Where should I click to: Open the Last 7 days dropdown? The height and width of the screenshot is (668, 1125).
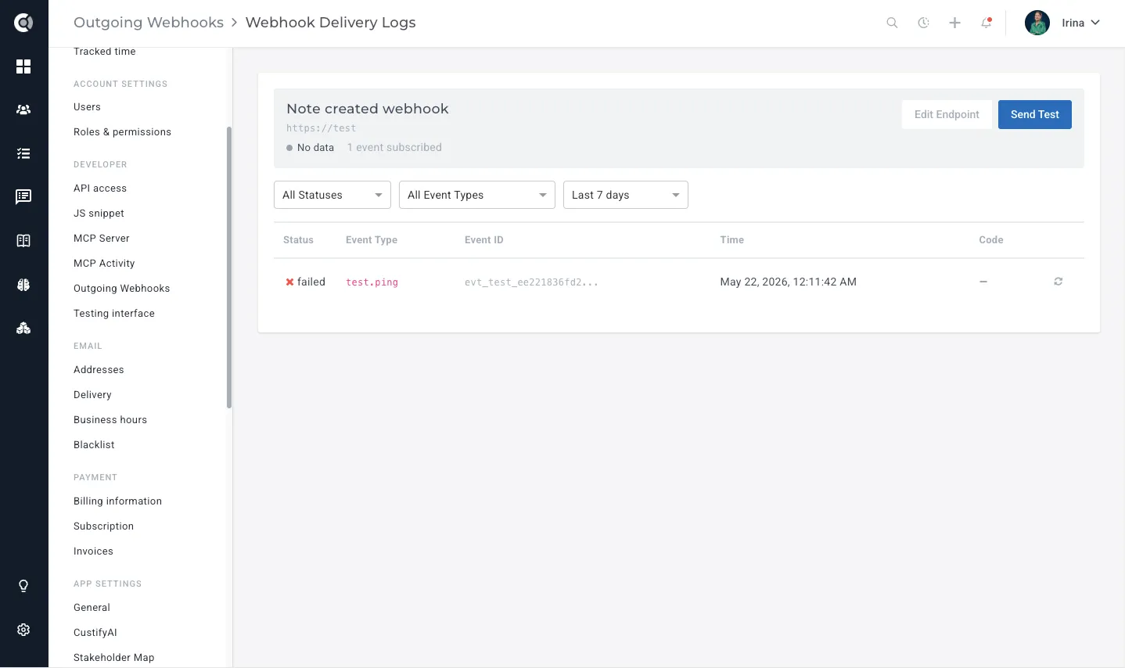pyautogui.click(x=626, y=195)
